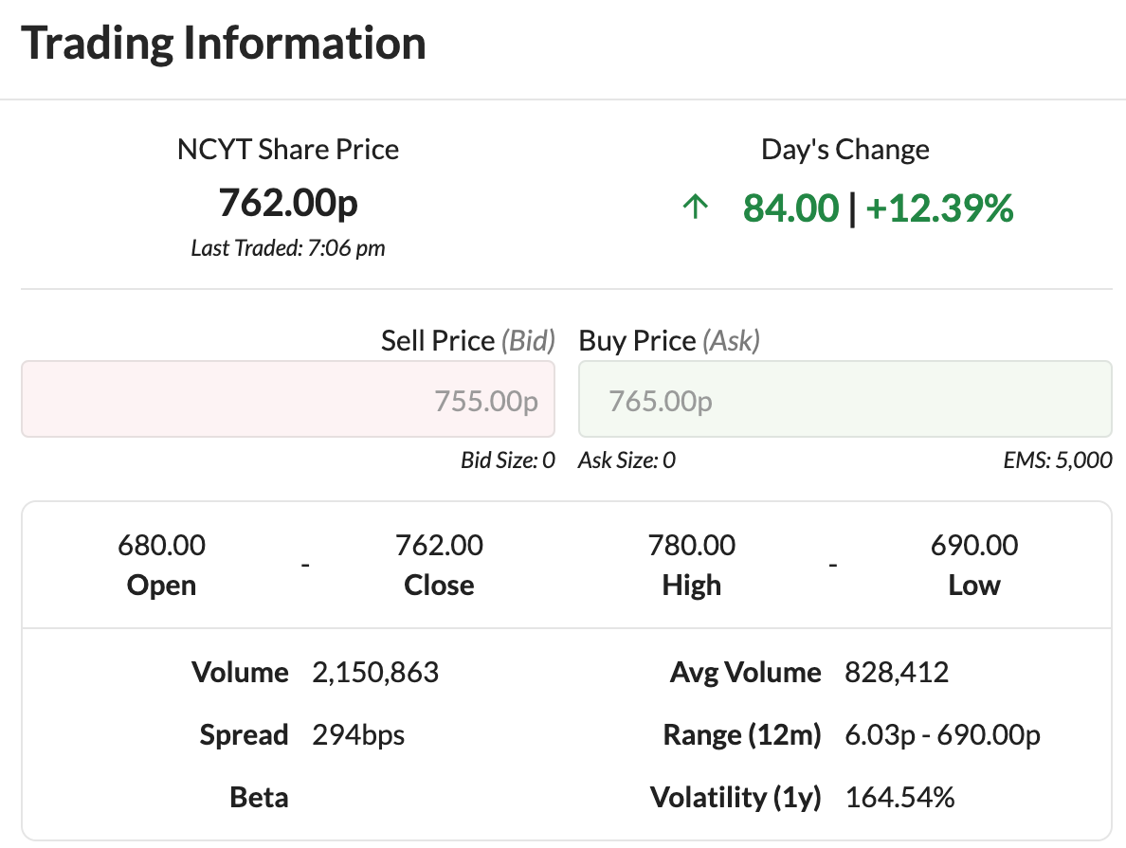Image resolution: width=1126 pixels, height=848 pixels.
Task: Click the Volume figure 2,150,863
Action: [x=375, y=674]
